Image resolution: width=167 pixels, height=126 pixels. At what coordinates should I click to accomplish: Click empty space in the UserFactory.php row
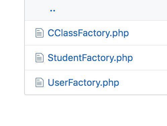[143, 82]
